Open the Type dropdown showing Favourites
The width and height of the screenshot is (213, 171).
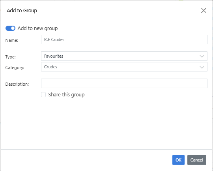(124, 56)
